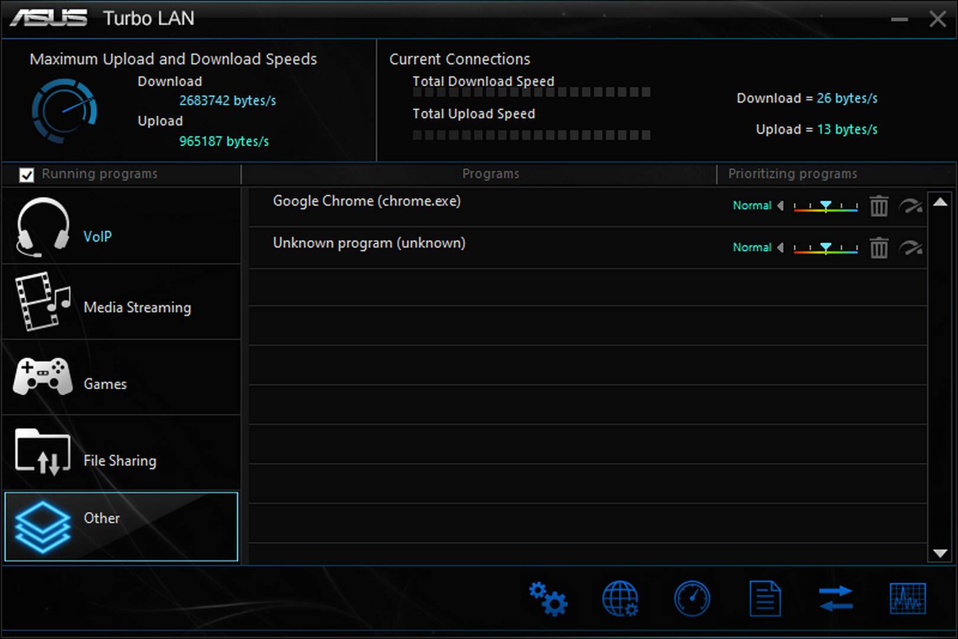Click the Media Streaming film strip icon
Viewport: 958px width, 639px height.
click(x=43, y=301)
